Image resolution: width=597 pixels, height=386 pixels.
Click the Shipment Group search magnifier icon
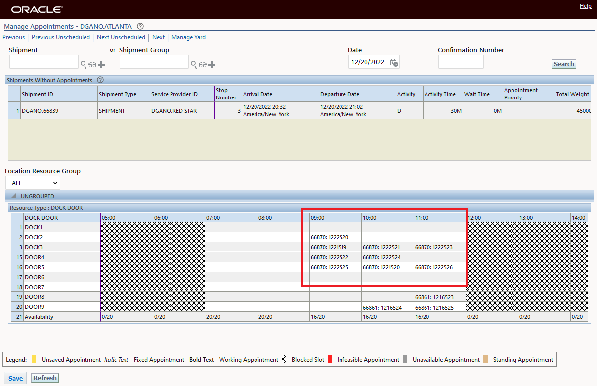[x=194, y=65]
